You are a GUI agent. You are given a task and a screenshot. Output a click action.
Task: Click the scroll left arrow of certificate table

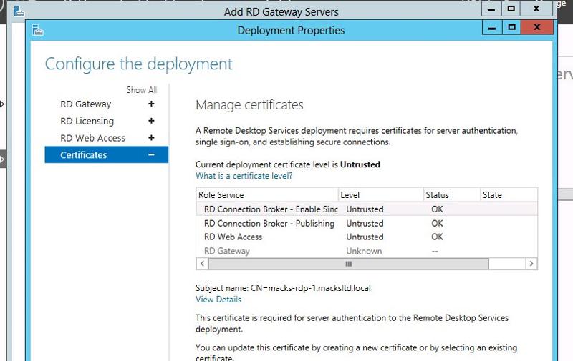point(203,264)
